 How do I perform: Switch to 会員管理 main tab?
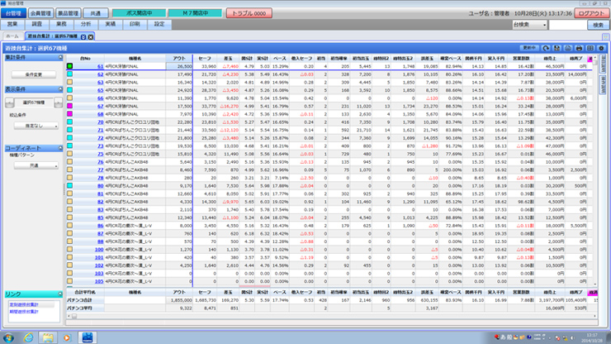pyautogui.click(x=41, y=13)
